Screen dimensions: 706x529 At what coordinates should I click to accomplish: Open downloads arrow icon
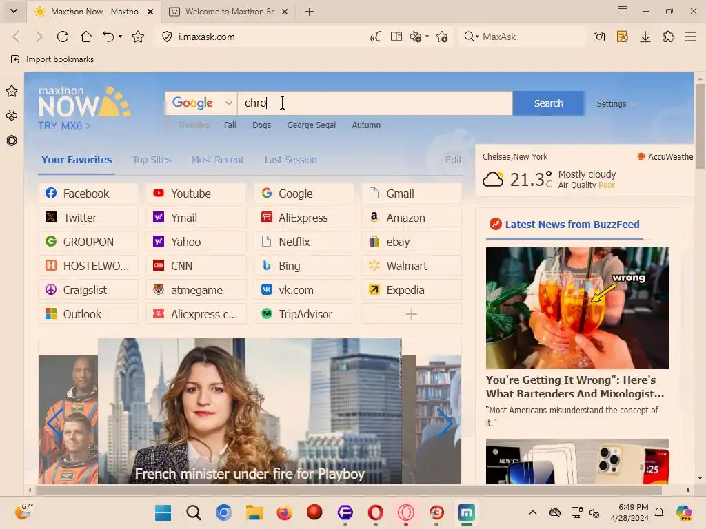click(645, 37)
